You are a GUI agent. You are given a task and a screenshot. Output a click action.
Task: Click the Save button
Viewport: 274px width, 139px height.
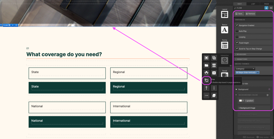[x=239, y=14]
